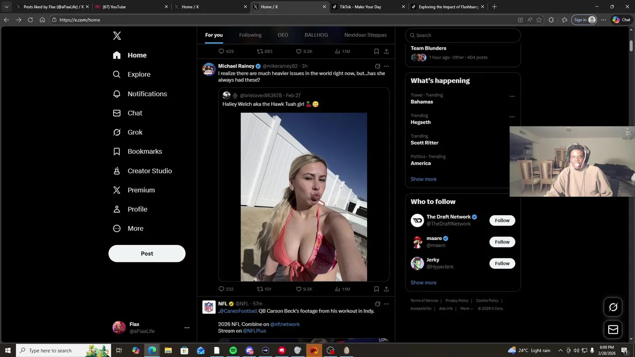This screenshot has height=357, width=635.
Task: Open Bookmarks in the sidebar
Action: [137, 151]
